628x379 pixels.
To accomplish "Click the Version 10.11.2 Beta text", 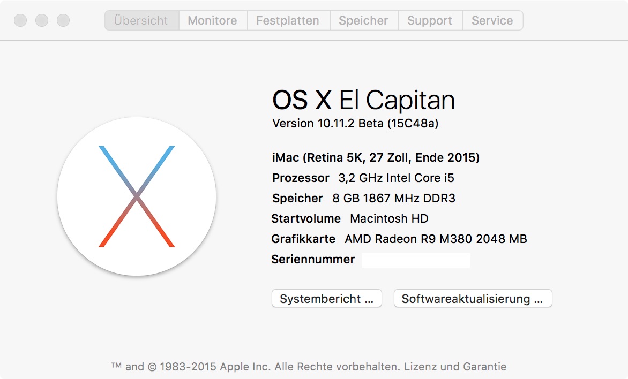I will coord(355,123).
